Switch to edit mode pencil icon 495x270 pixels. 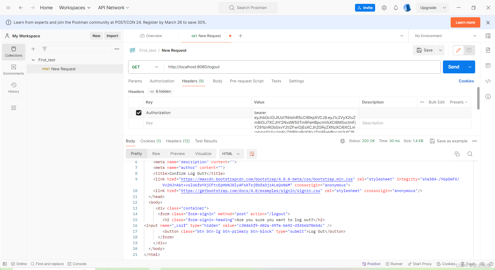tap(458, 50)
